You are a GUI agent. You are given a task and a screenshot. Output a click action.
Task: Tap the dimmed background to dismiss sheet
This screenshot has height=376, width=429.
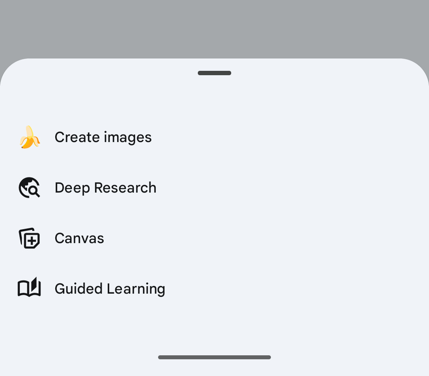click(x=214, y=28)
